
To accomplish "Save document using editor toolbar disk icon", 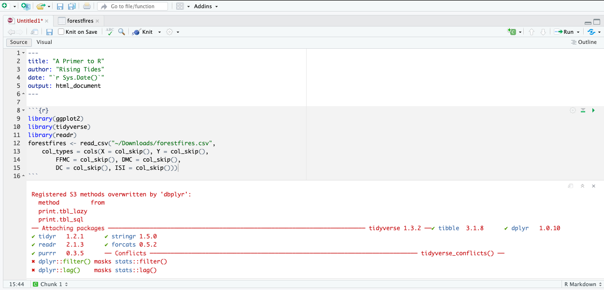I will click(x=49, y=32).
